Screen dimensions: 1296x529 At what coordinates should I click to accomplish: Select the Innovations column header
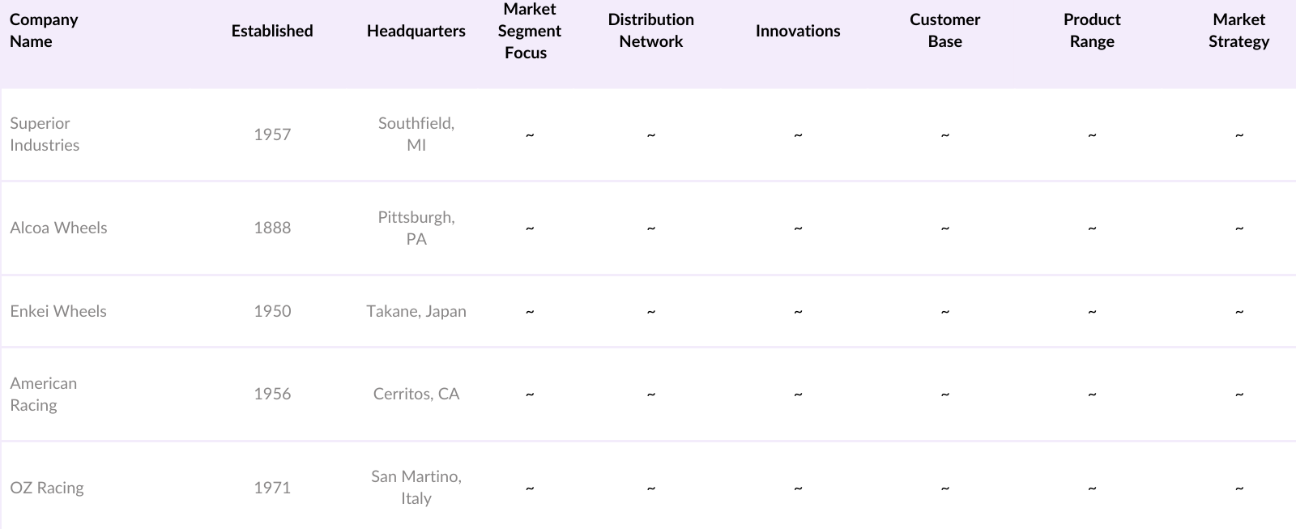[798, 31]
